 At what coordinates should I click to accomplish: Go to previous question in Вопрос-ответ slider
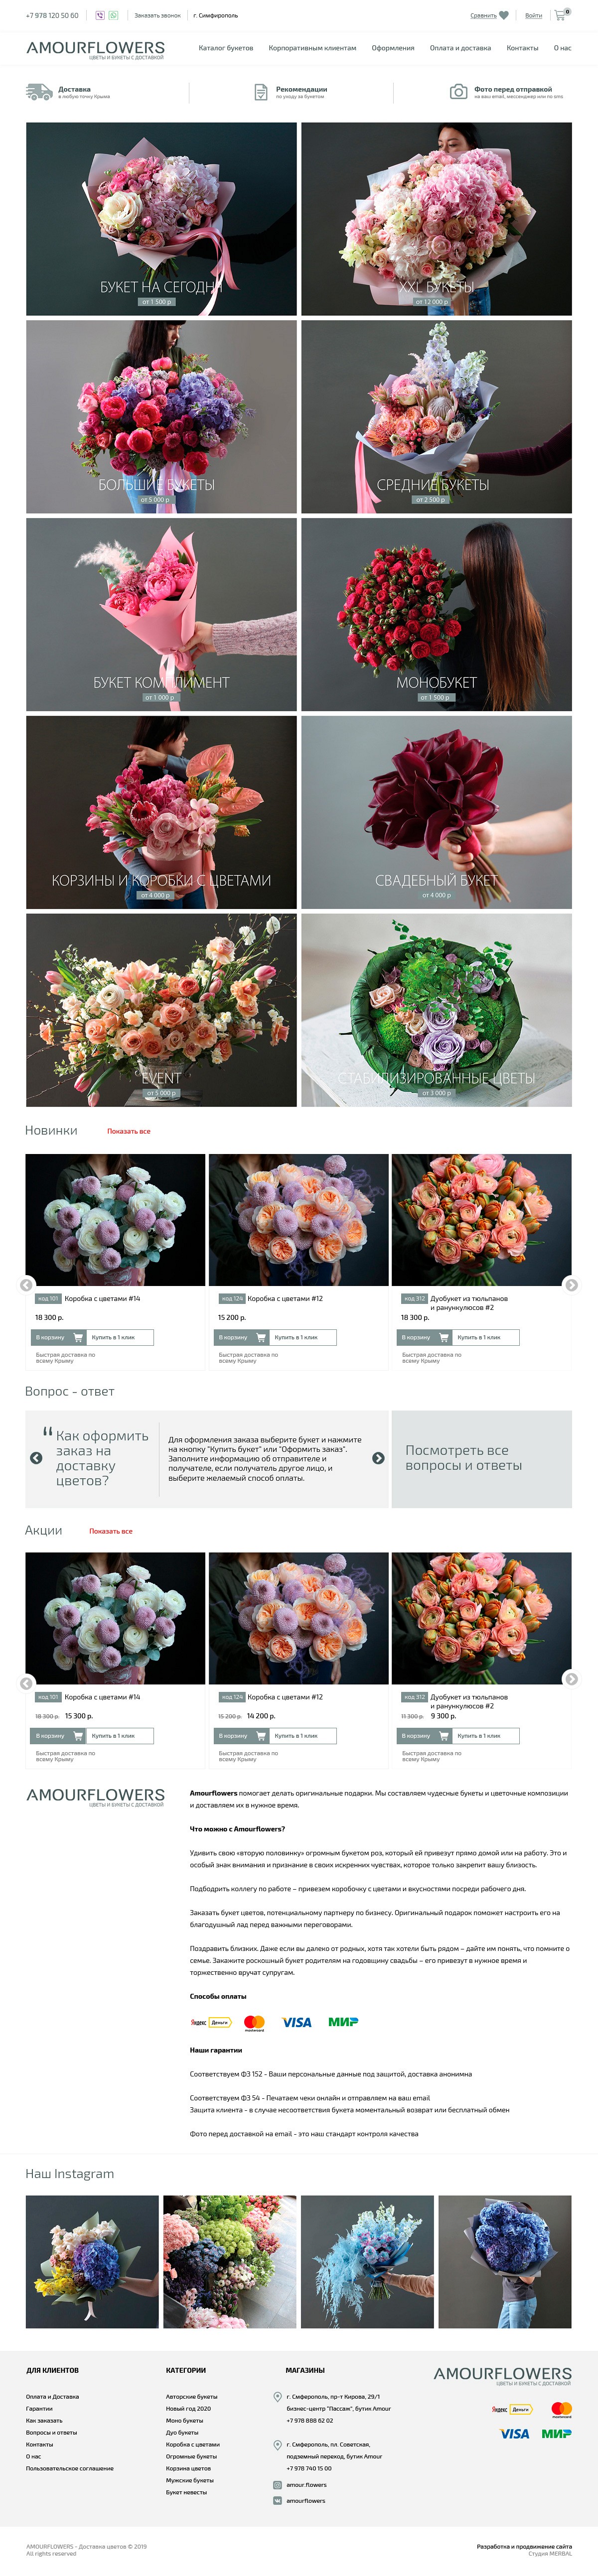[36, 1458]
